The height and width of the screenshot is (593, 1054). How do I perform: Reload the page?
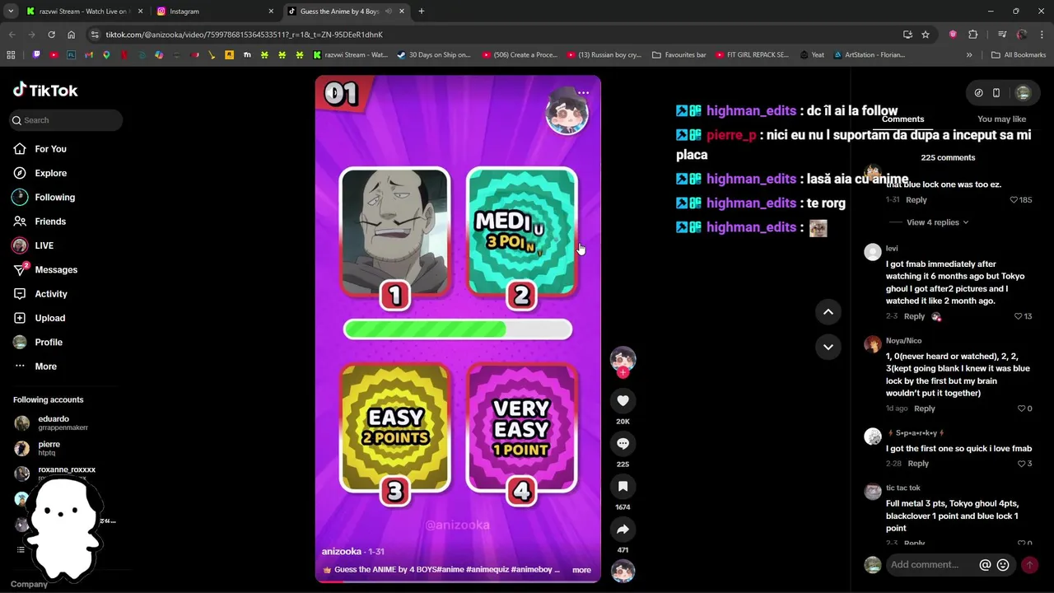point(51,35)
